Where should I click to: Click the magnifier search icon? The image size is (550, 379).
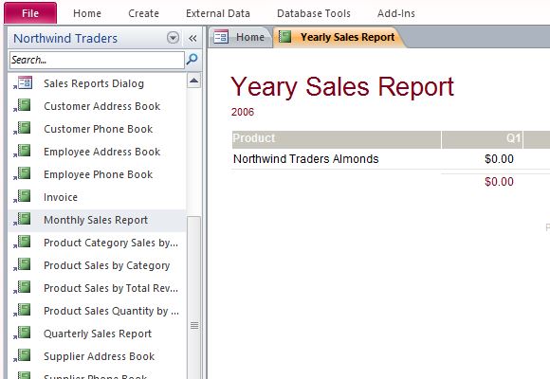(192, 60)
